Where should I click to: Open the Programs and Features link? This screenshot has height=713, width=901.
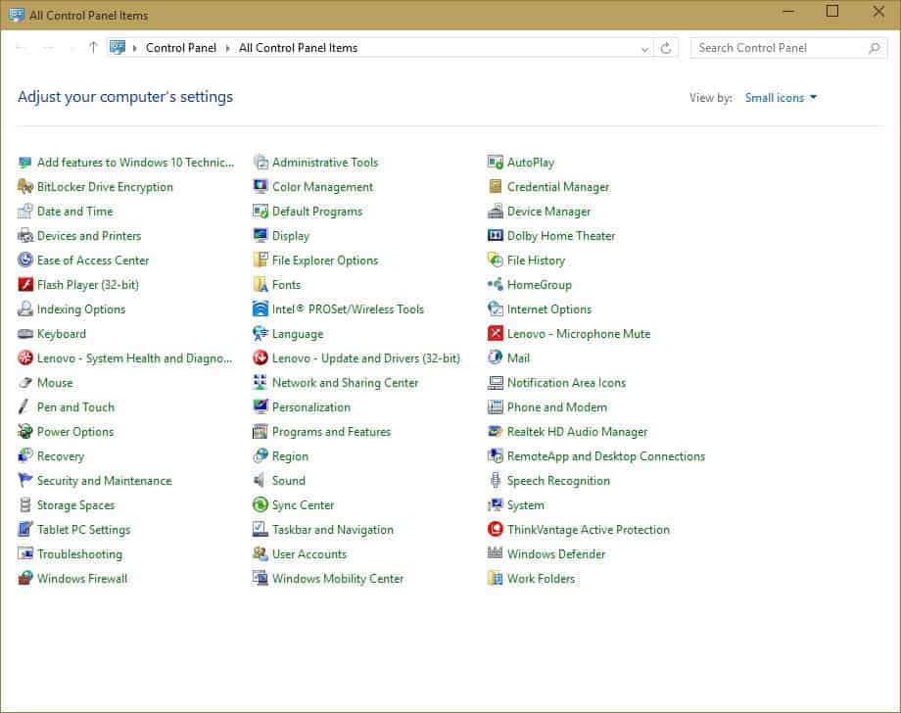(x=332, y=432)
